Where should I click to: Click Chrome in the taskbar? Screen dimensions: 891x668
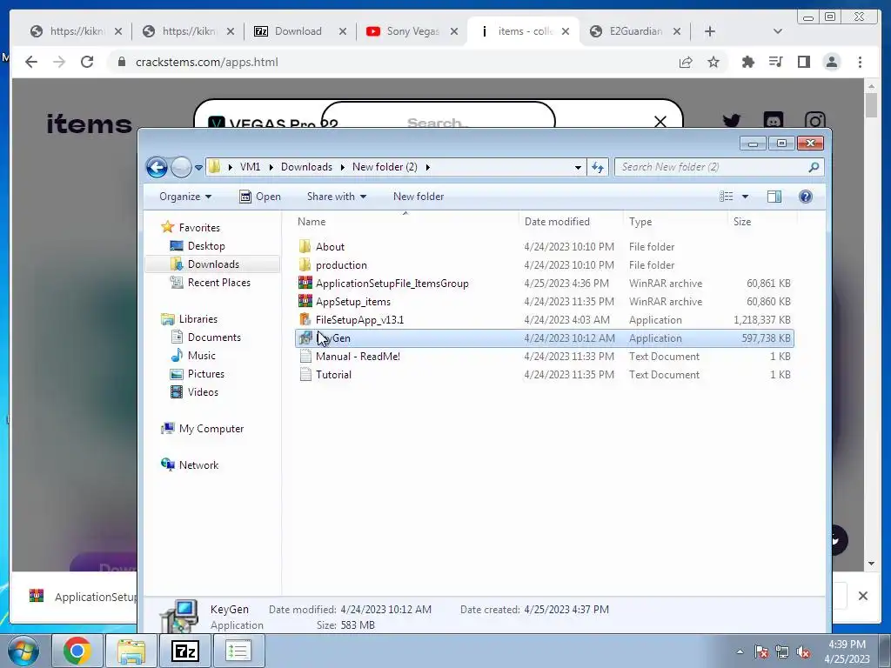77,651
